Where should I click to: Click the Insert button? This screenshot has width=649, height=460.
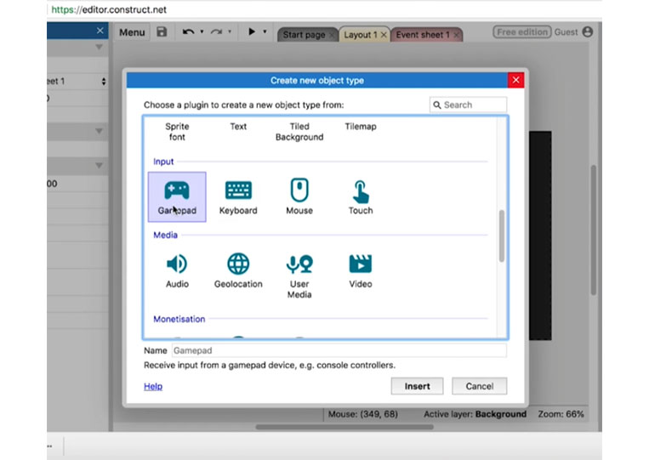point(417,386)
